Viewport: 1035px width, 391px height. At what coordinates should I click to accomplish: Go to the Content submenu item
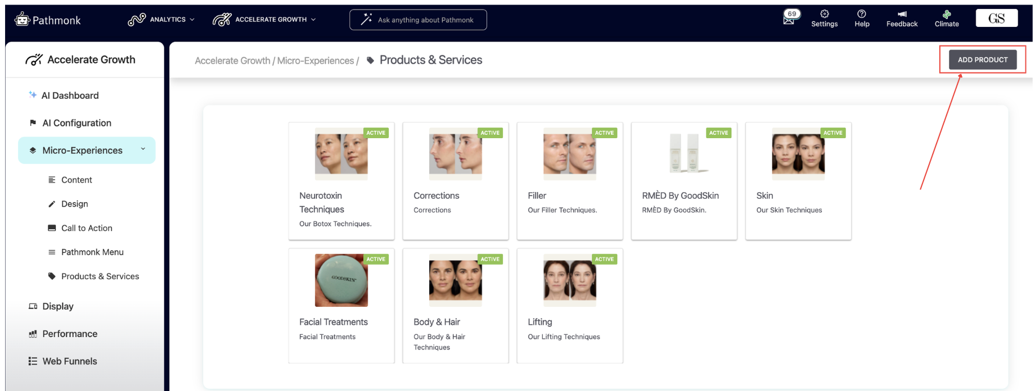click(x=76, y=180)
